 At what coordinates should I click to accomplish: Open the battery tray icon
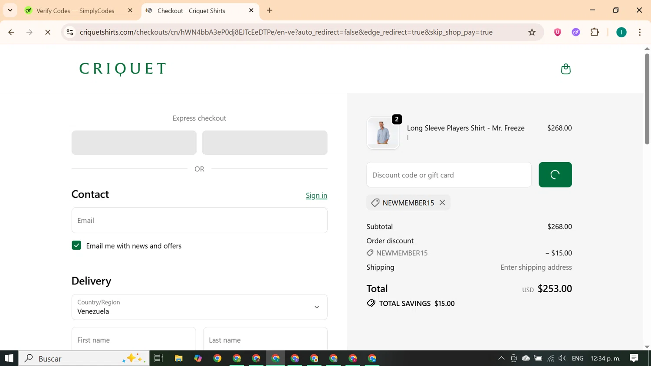pos(538,358)
